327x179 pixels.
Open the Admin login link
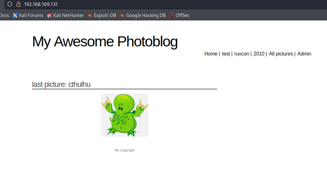pyautogui.click(x=304, y=54)
